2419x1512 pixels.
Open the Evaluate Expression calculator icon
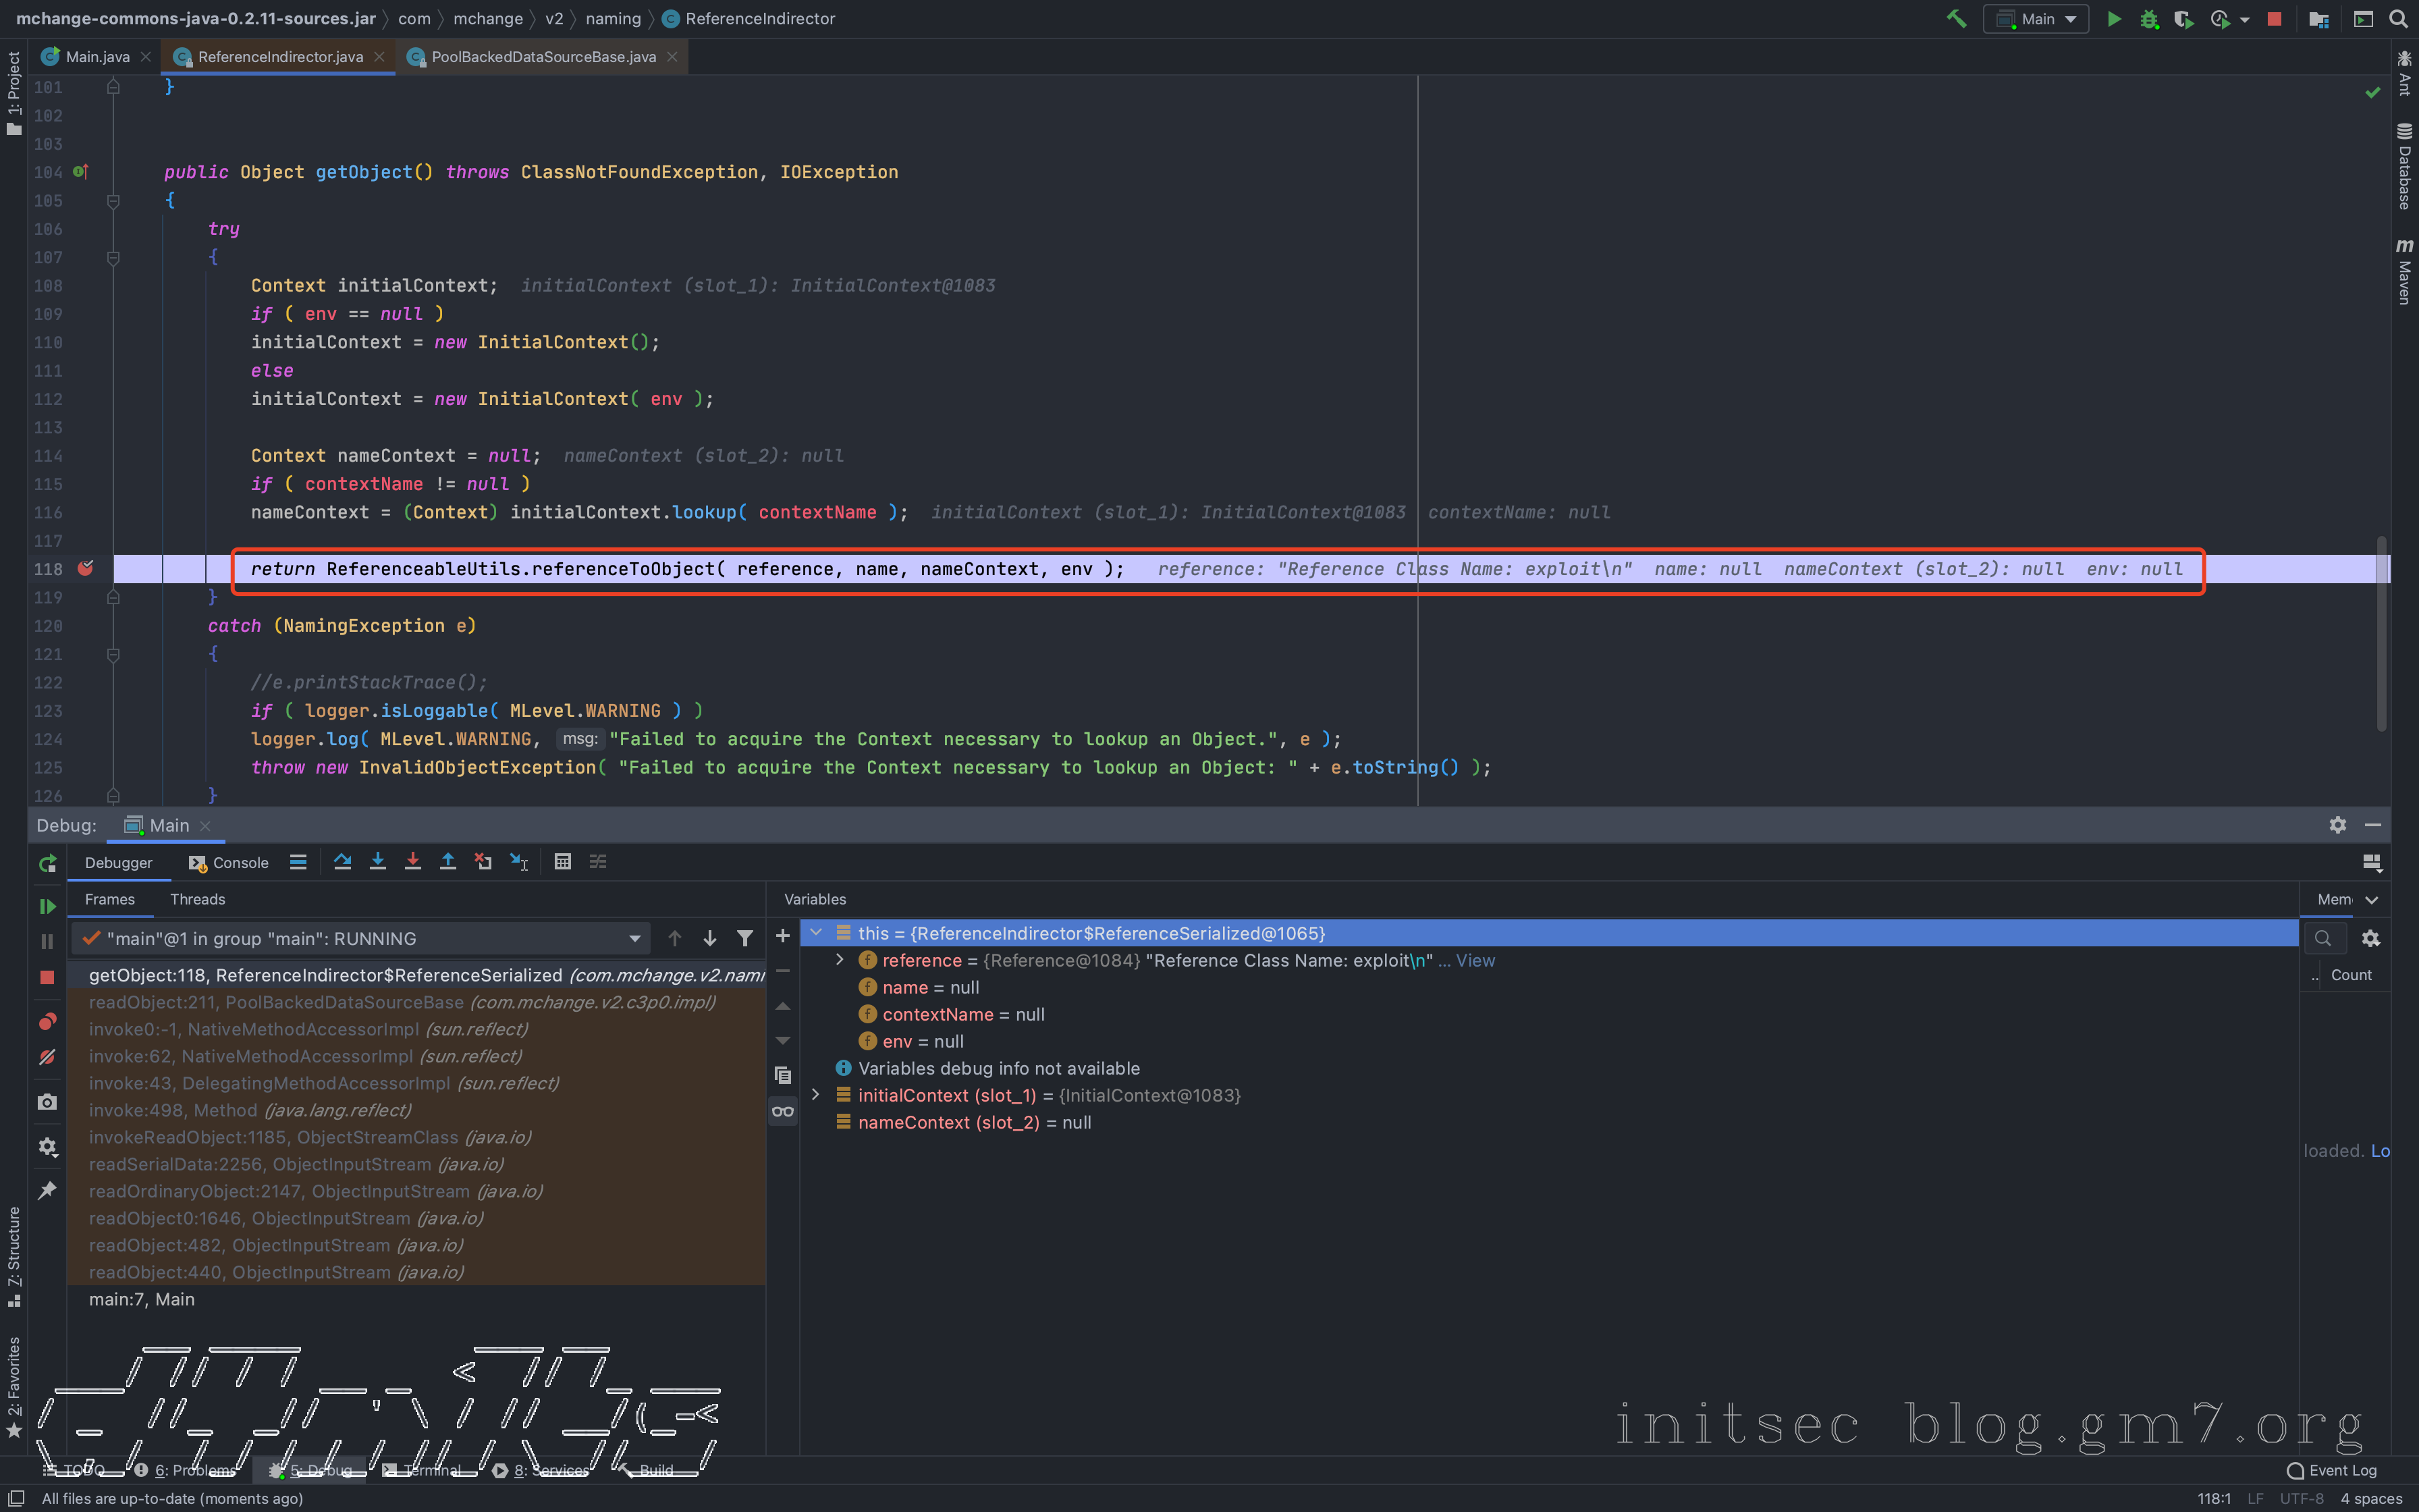[x=563, y=862]
